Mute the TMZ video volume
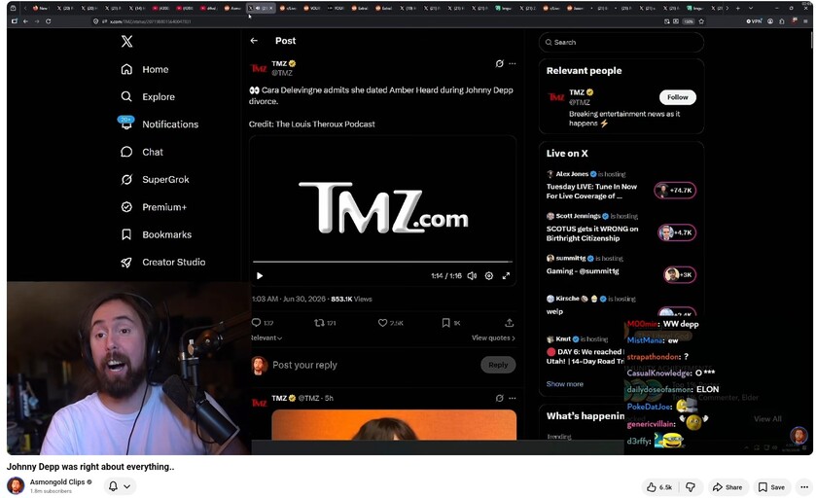Viewport: 816px width, 498px height. [472, 276]
